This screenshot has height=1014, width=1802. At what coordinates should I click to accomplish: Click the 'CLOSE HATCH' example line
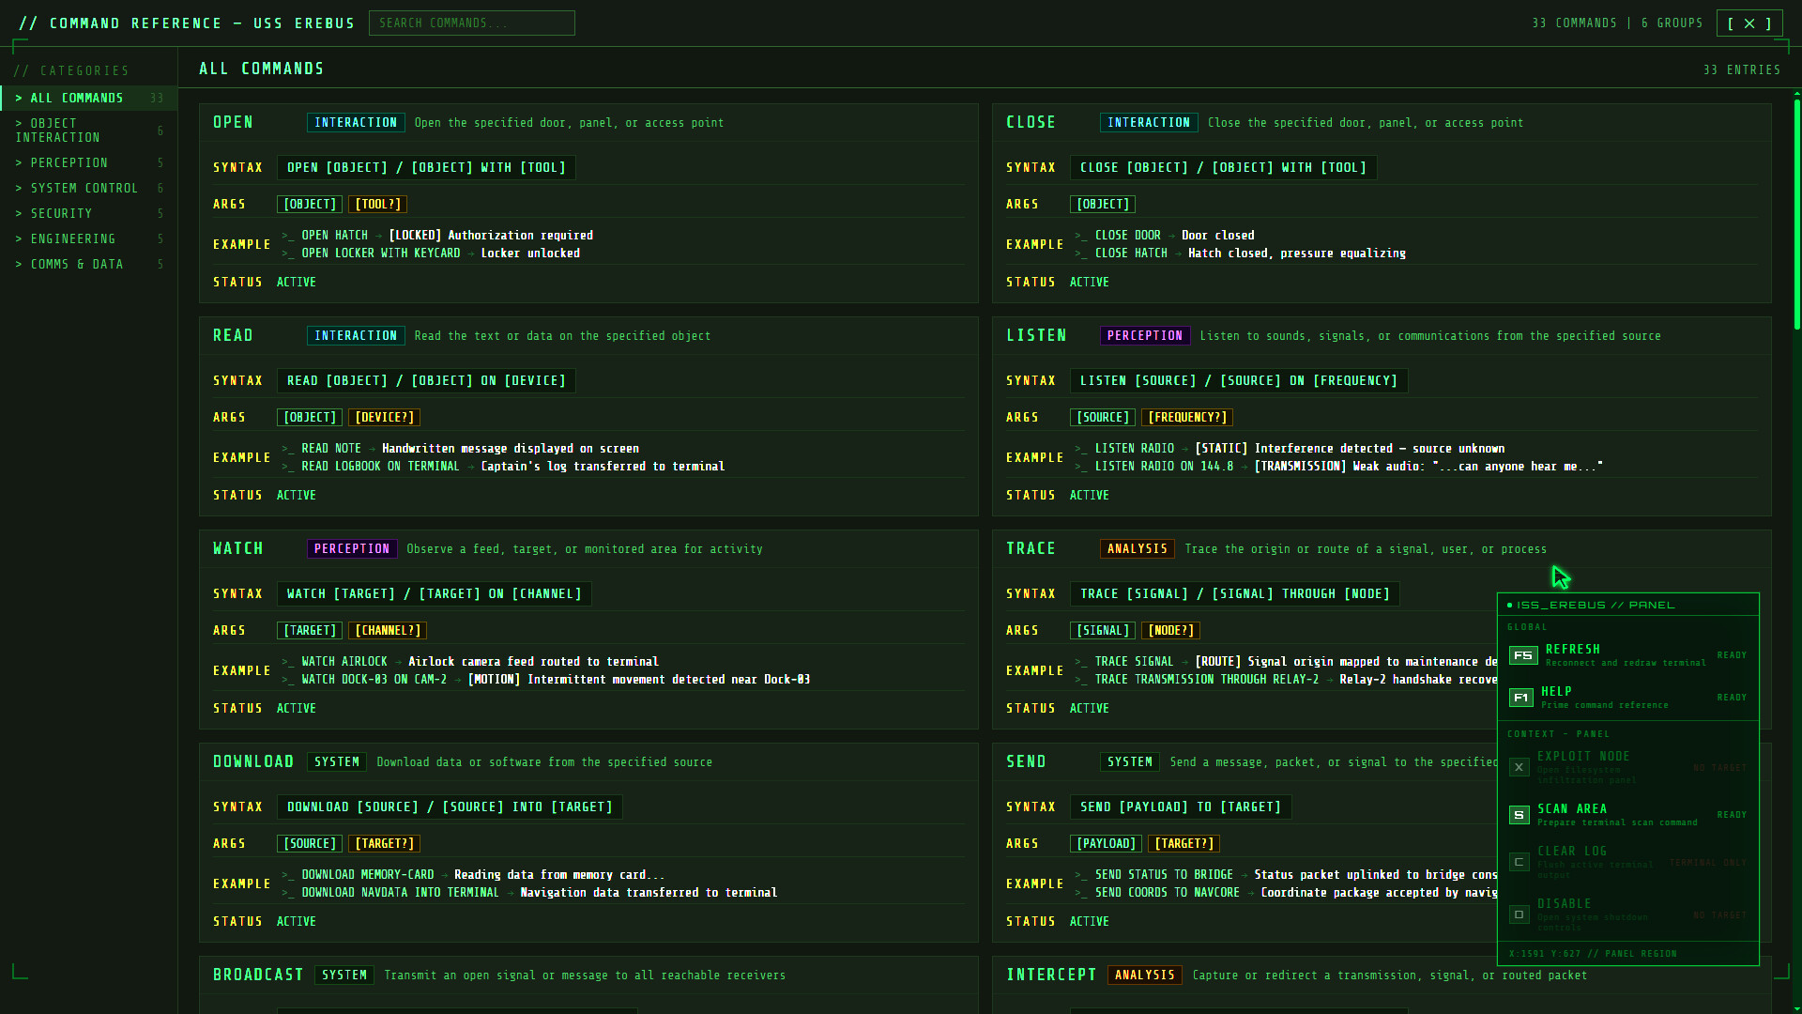tap(1241, 253)
